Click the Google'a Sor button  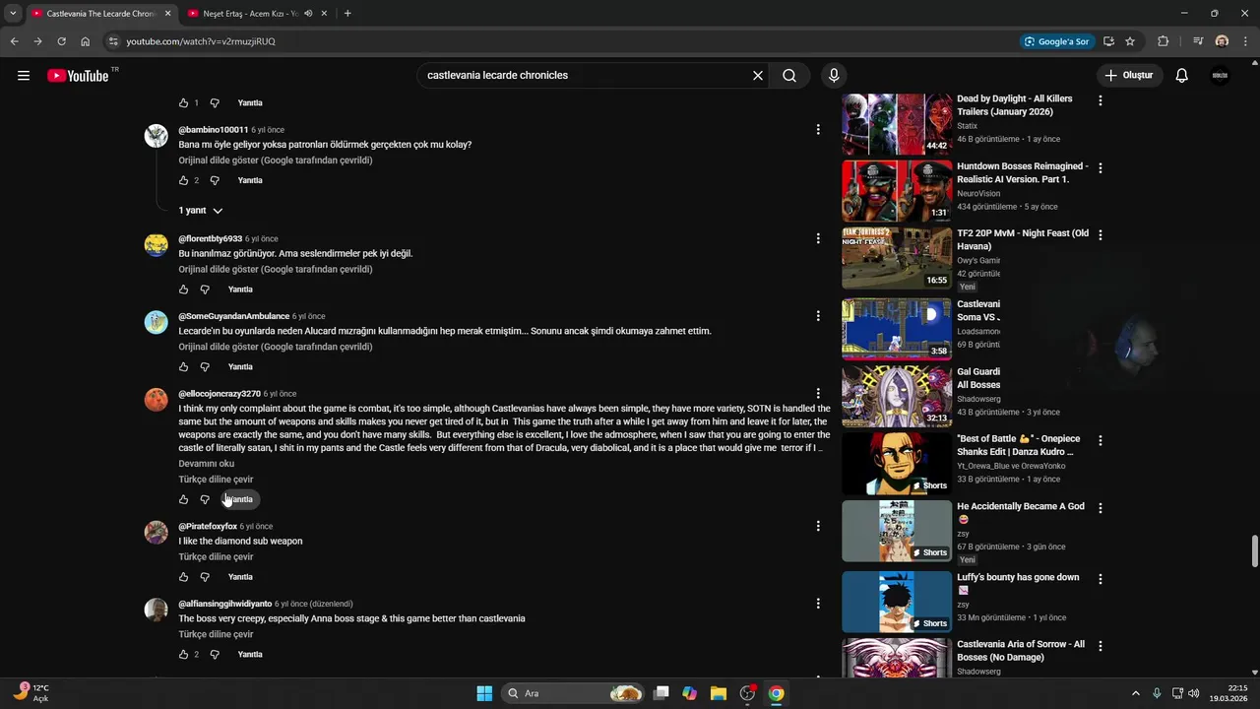1057,41
